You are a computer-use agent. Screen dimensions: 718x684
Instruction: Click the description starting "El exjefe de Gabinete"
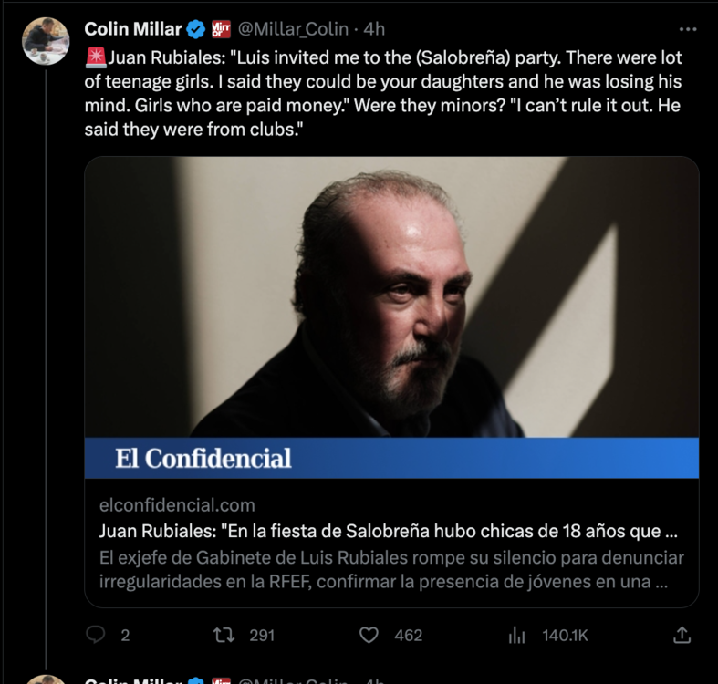pos(390,569)
